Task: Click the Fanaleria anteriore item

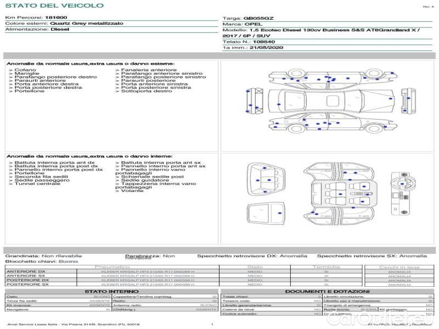Action: (146, 70)
